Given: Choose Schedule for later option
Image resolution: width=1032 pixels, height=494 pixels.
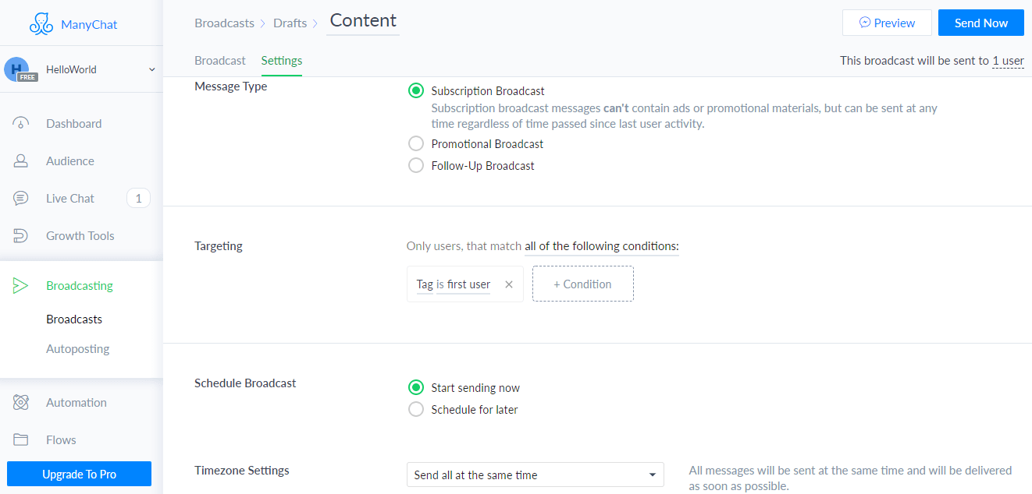Looking at the screenshot, I should tap(416, 409).
